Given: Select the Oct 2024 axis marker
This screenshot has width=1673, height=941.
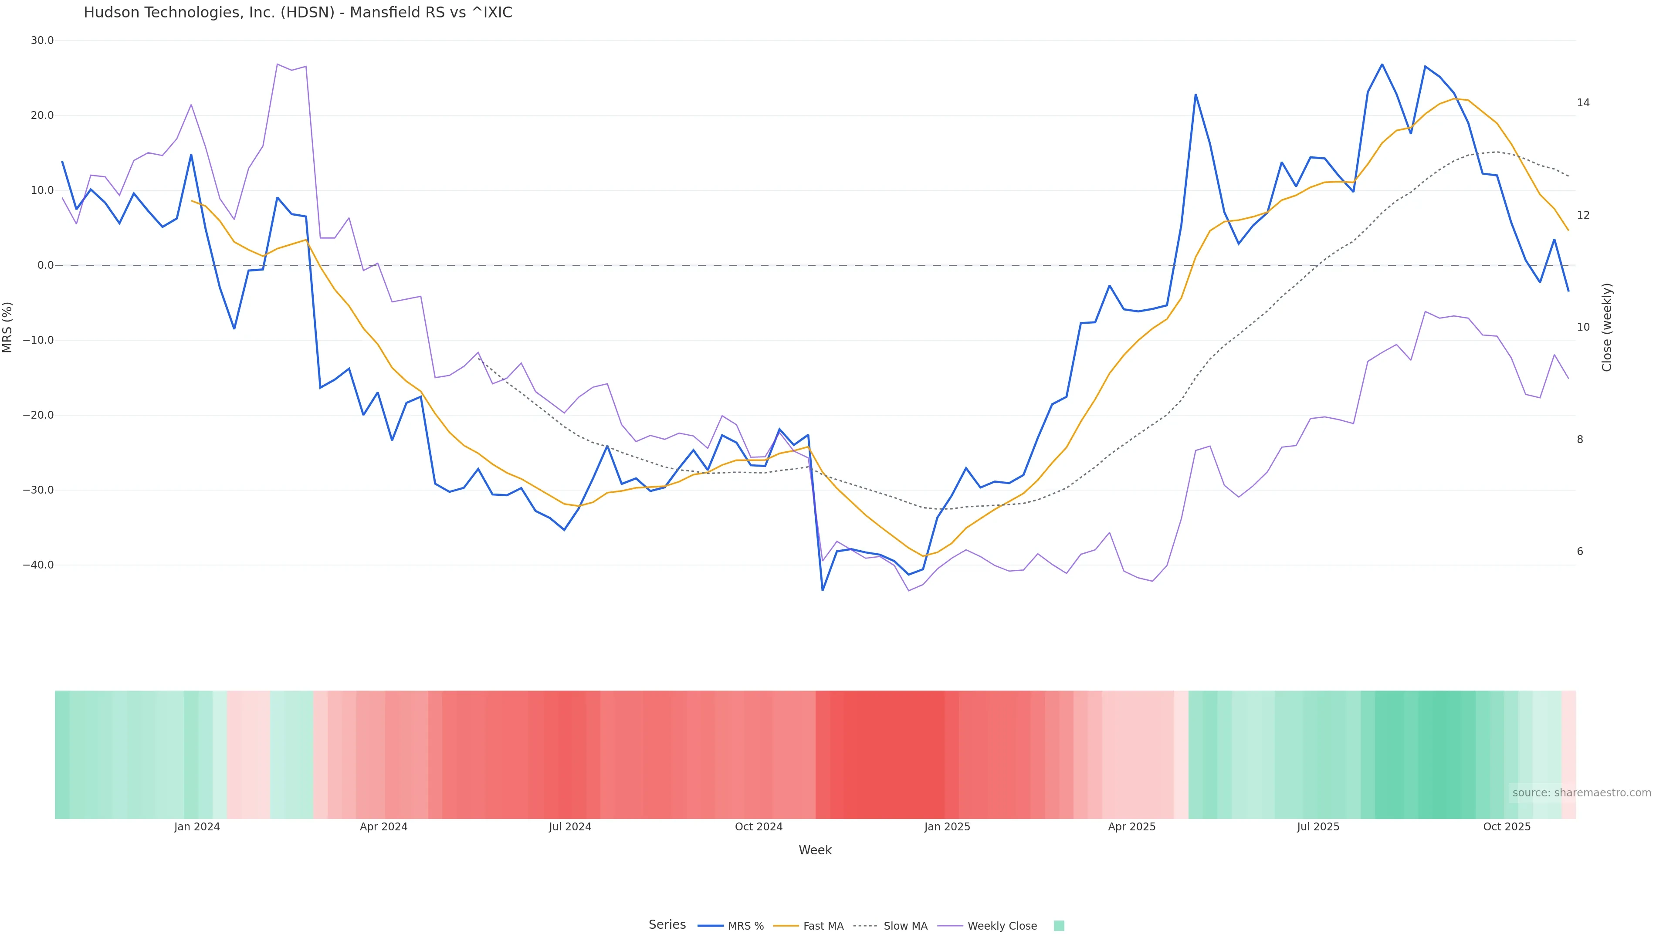Looking at the screenshot, I should (759, 827).
